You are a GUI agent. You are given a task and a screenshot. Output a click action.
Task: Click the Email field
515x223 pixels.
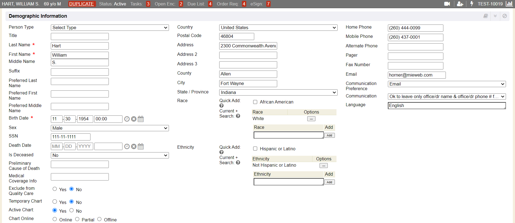pos(417,75)
